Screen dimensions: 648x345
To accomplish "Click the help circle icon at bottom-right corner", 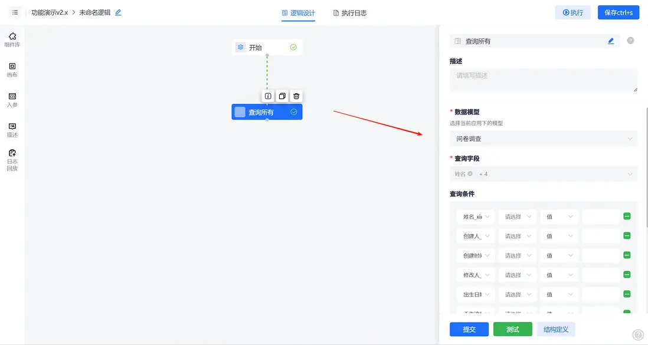I will (638, 334).
